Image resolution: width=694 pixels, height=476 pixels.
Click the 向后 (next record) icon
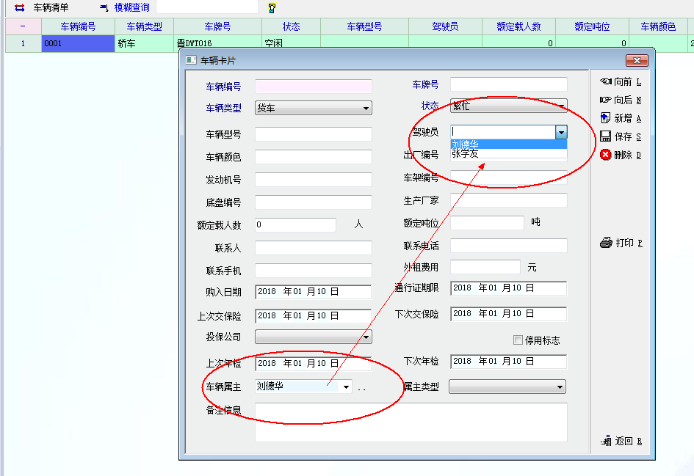[606, 100]
